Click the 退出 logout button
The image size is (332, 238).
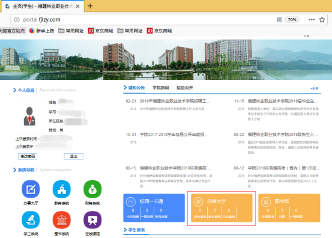click(73, 156)
